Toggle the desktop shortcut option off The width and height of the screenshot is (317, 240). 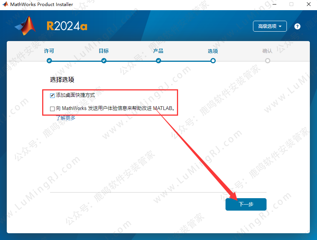(52, 95)
